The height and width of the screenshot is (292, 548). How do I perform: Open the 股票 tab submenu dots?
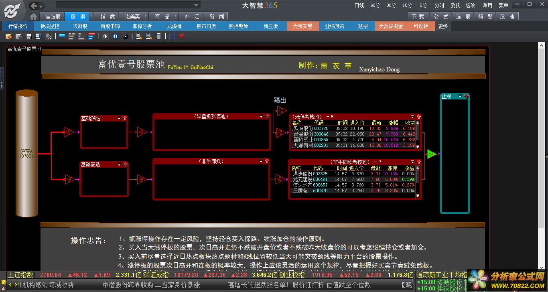point(91,17)
